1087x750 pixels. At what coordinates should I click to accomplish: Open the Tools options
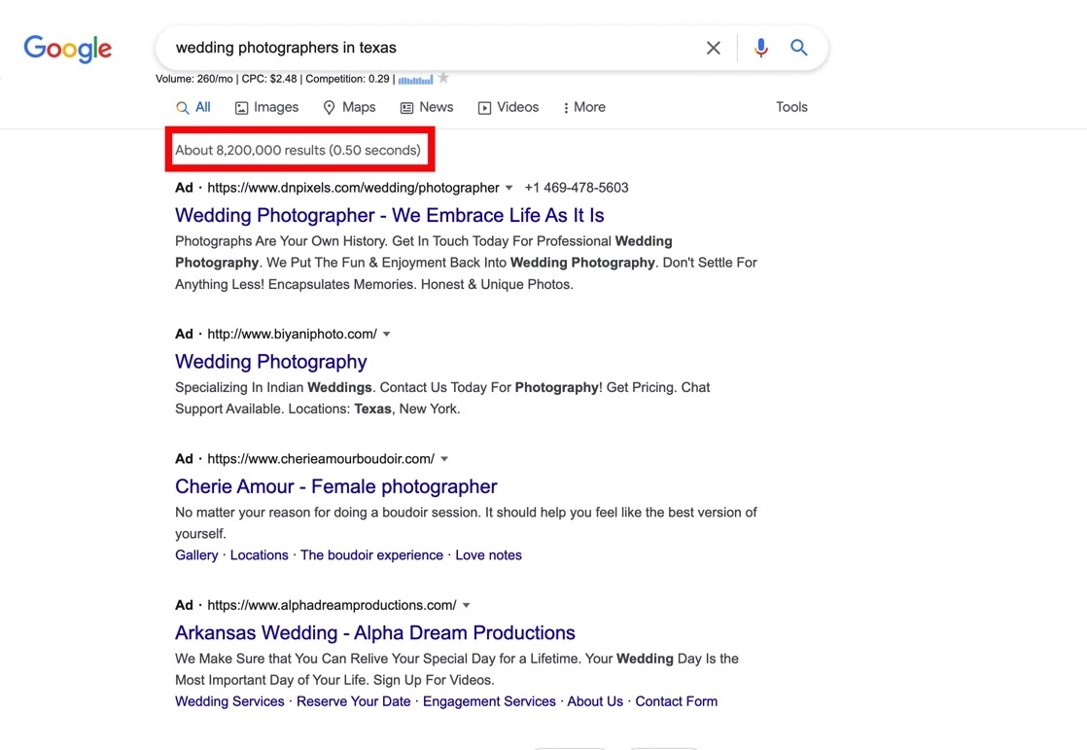[x=791, y=107]
